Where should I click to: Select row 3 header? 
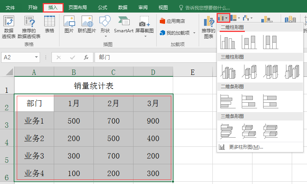click(7, 121)
